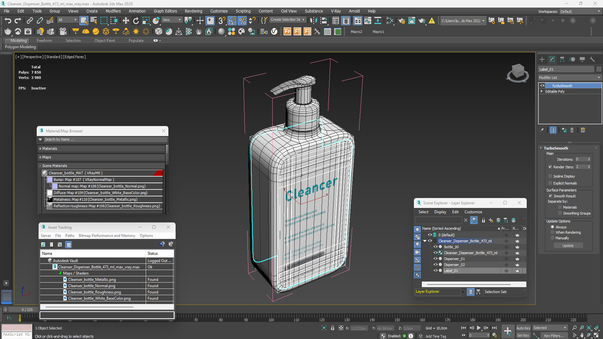Switch to the Freeform ribbon tab

point(44,40)
